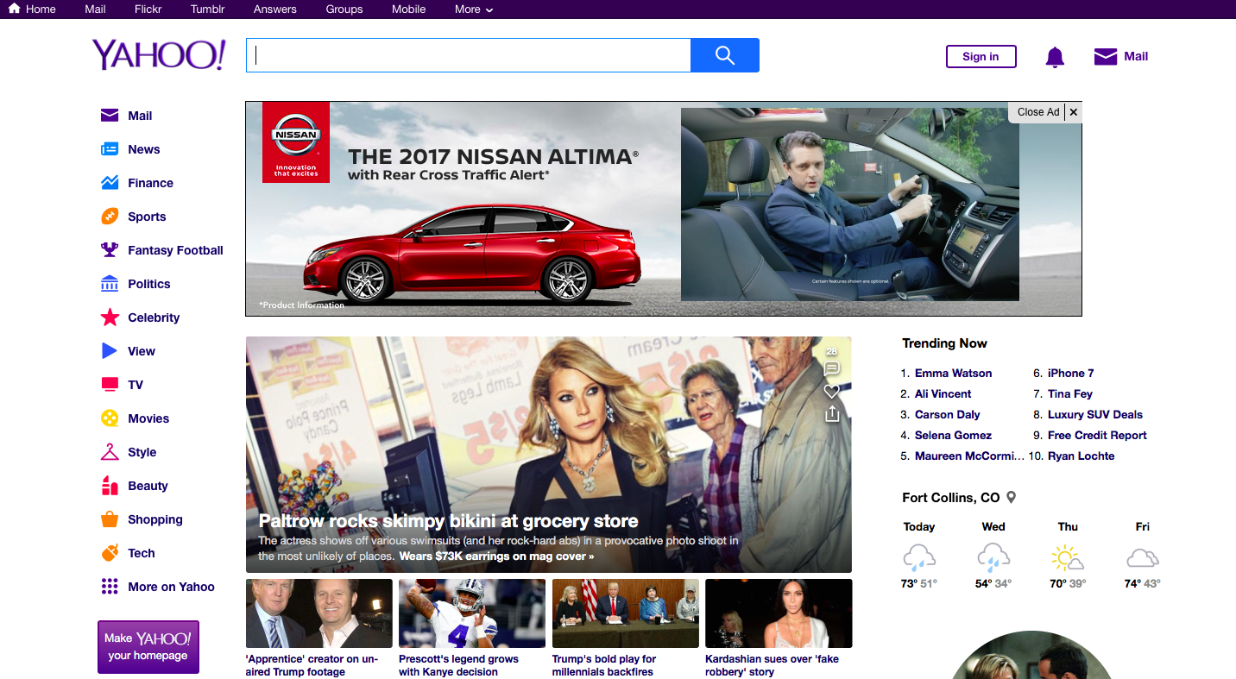Click the Home icon in top bar
The height and width of the screenshot is (679, 1236).
pyautogui.click(x=14, y=9)
